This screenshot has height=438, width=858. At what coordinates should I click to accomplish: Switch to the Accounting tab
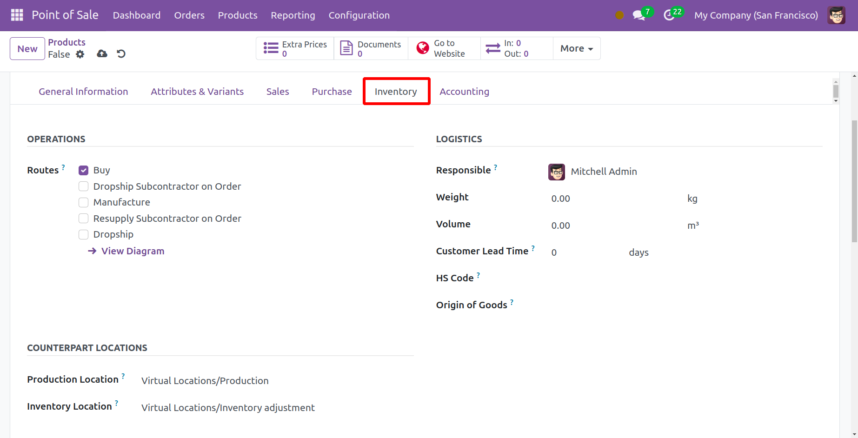[464, 92]
